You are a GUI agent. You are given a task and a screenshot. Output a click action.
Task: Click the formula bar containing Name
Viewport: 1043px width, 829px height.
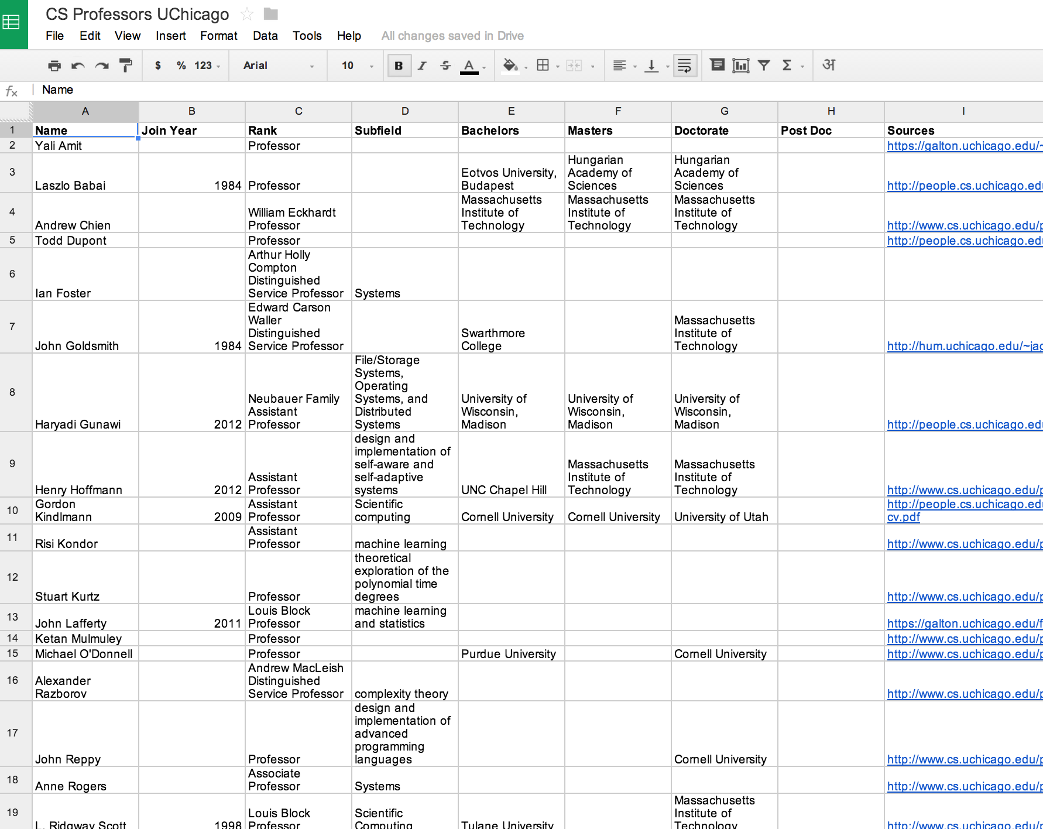538,90
